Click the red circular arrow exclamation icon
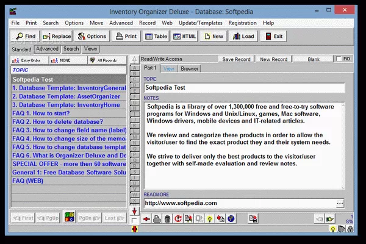Image resolution: width=366 pixels, height=244 pixels. pyautogui.click(x=178, y=219)
